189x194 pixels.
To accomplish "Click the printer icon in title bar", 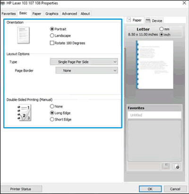I will (3, 3).
